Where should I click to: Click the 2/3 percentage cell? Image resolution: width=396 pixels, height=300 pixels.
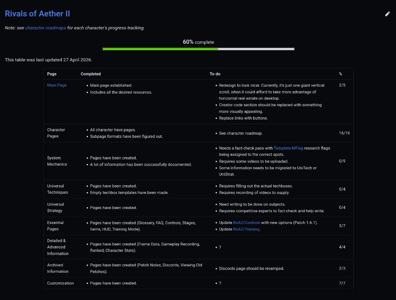[342, 268]
